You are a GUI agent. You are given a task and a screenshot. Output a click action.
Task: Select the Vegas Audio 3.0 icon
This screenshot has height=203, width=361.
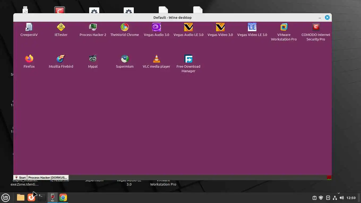157,27
